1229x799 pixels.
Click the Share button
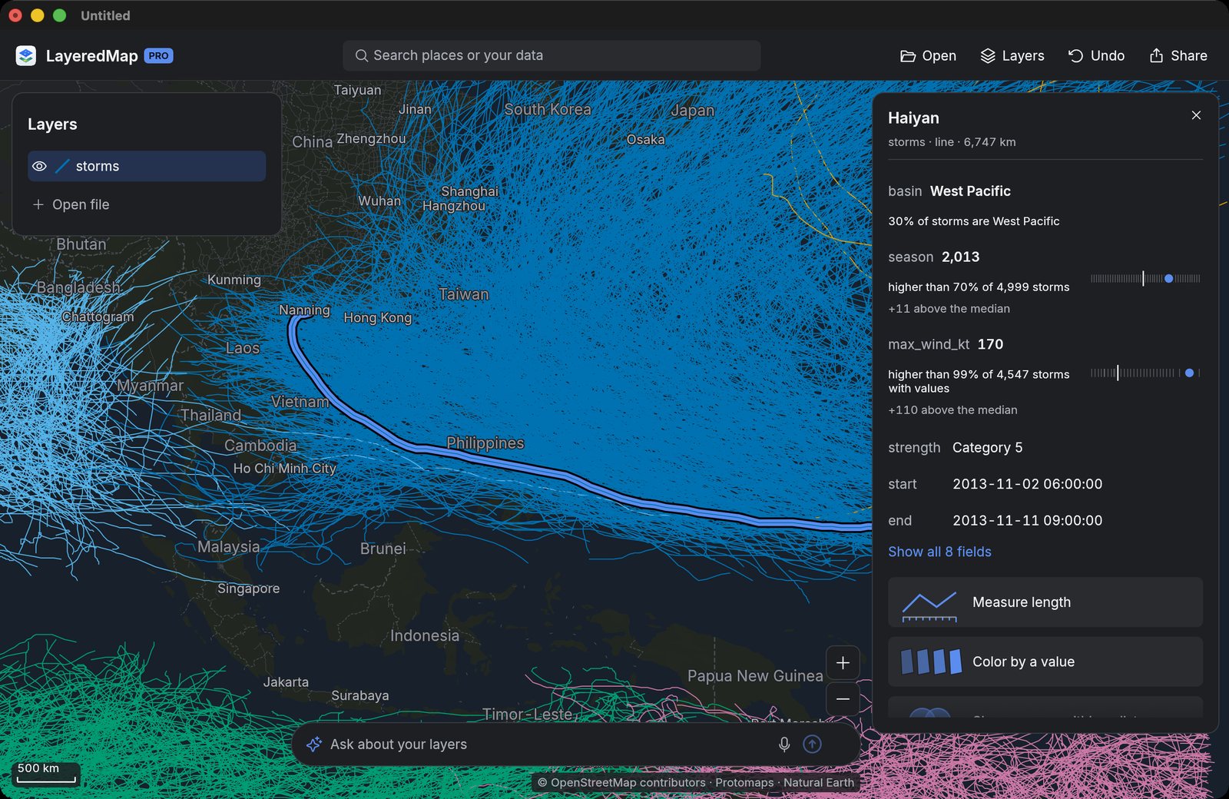(1178, 55)
